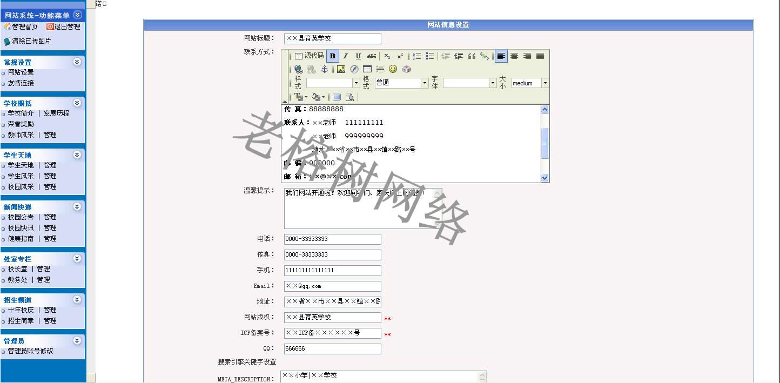Toggle underline formatting in editor
This screenshot has width=780, height=383.
[358, 56]
